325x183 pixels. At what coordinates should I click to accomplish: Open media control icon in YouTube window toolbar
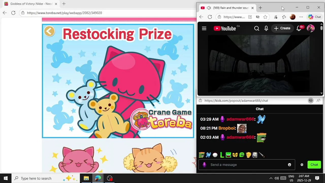coord(276,17)
